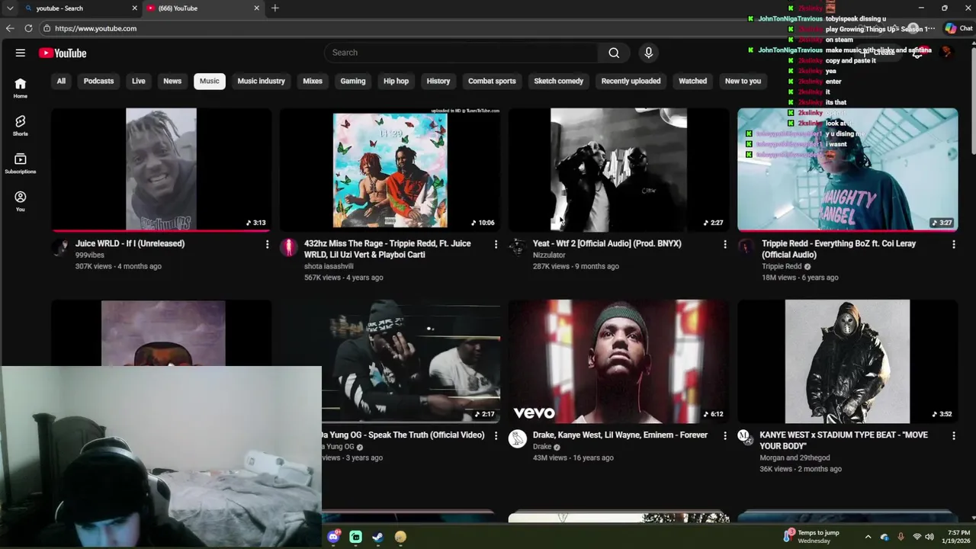This screenshot has width=976, height=549.
Task: Open options menu for Yeat Wtf 2 video
Action: [724, 244]
